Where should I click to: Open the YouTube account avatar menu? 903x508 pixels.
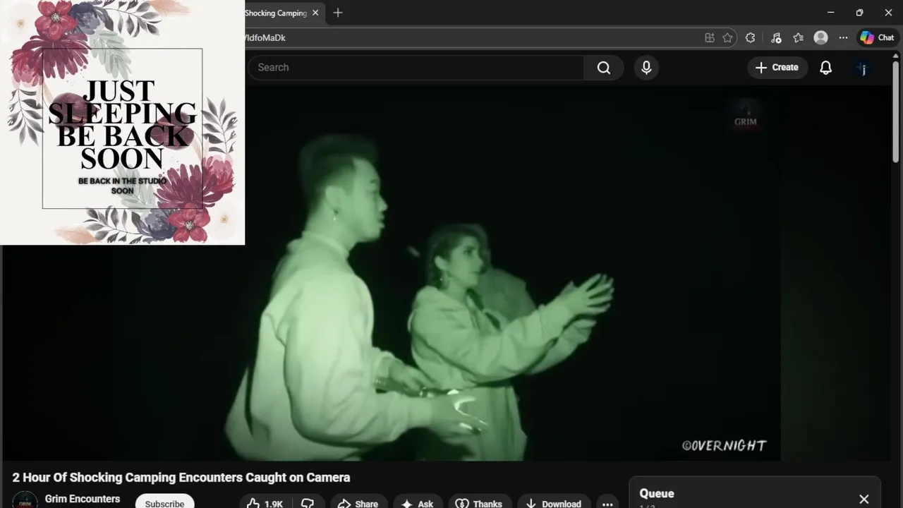(x=863, y=68)
